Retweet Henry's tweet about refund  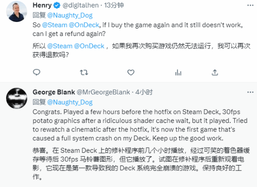(84, 72)
